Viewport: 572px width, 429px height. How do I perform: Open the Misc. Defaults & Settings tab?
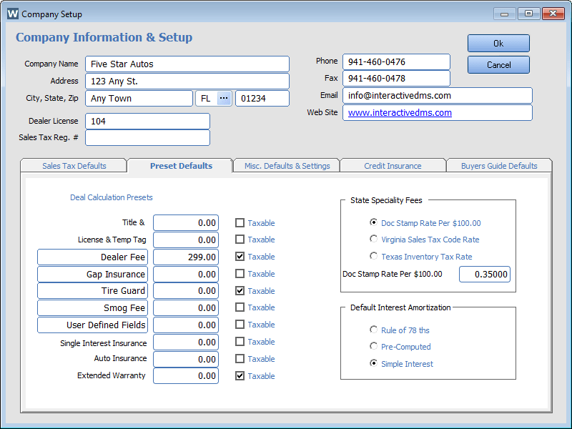pos(286,164)
